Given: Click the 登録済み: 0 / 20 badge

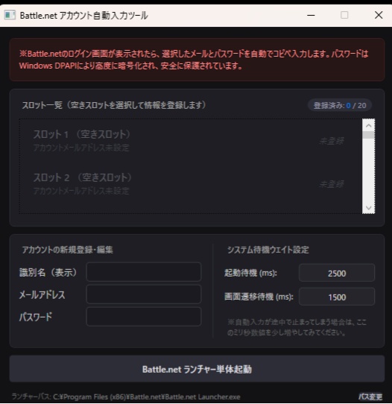Looking at the screenshot, I should 340,105.
